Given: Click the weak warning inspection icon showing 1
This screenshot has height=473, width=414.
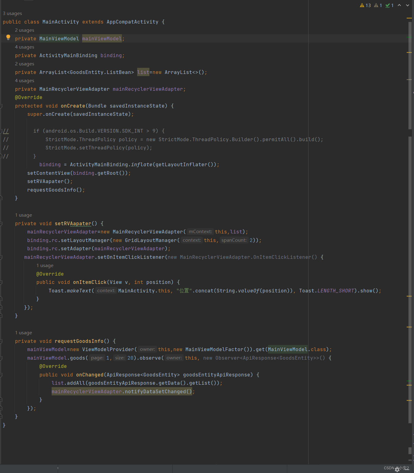Looking at the screenshot, I should point(378,5).
